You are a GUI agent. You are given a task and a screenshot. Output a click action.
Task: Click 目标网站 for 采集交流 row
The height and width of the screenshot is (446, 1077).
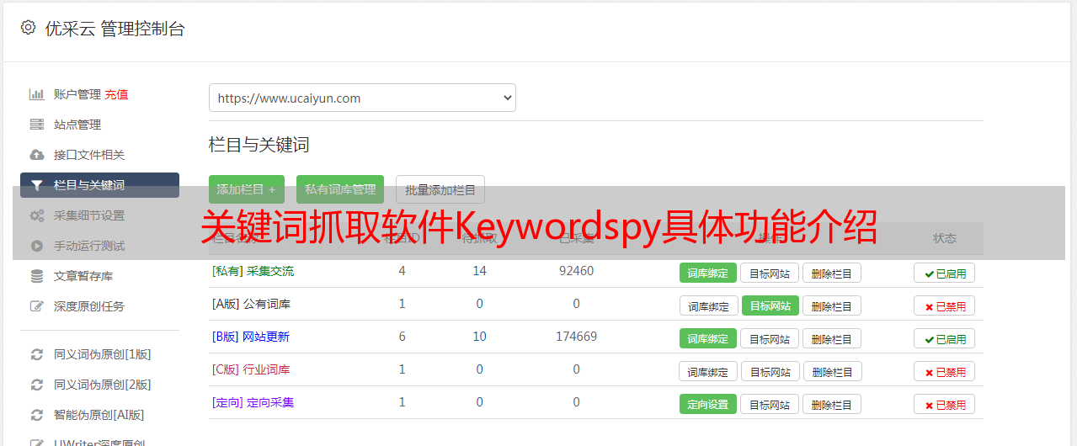point(770,273)
